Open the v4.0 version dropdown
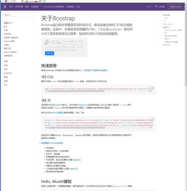187x191 pixels. click(x=149, y=6)
